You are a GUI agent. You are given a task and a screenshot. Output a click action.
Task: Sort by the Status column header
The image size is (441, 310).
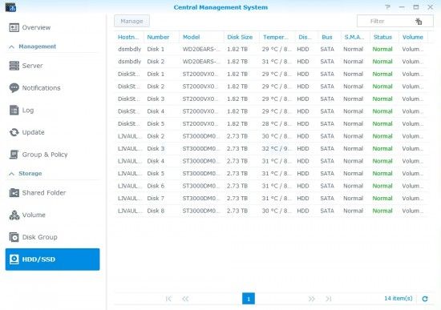[x=384, y=37]
